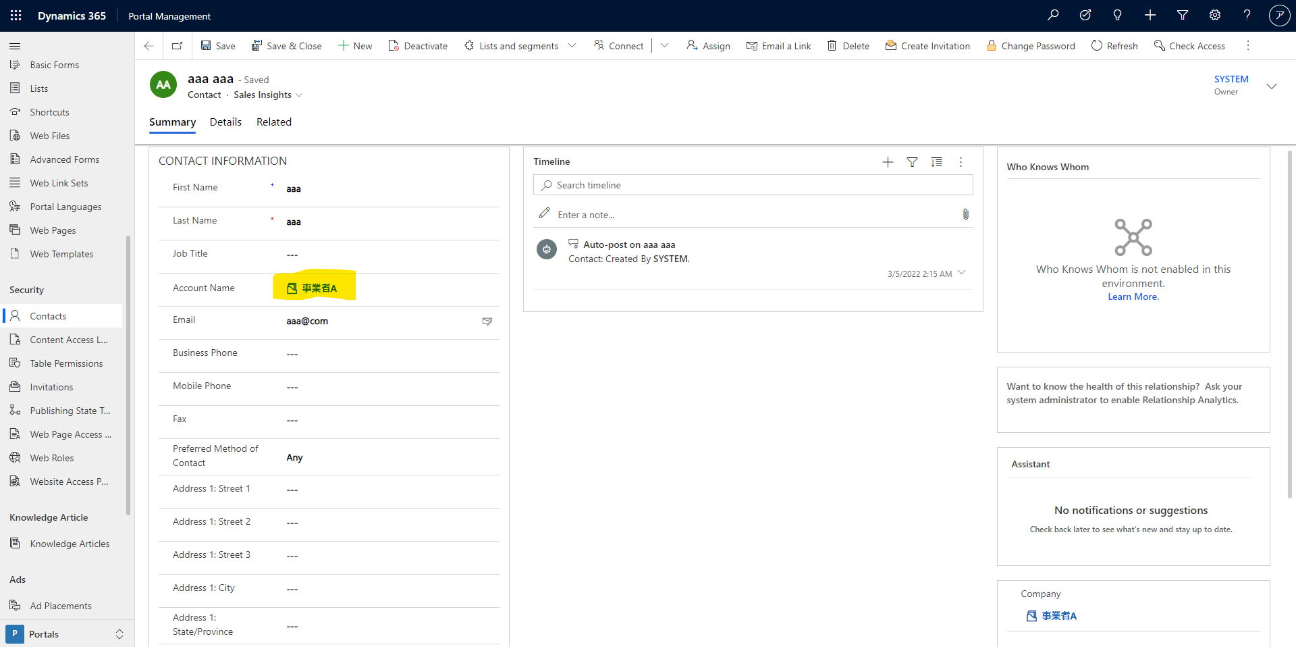The image size is (1296, 647).
Task: Click Change Password
Action: (x=1031, y=46)
